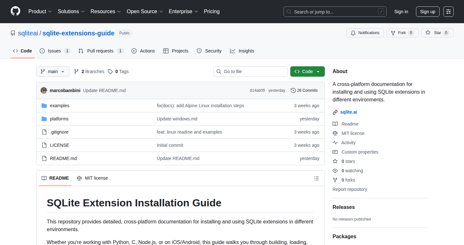Open the Projects tab
Viewport: 464px width, 245px height.
[x=176, y=51]
